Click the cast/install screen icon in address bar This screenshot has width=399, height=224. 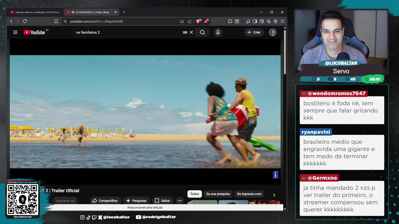pyautogui.click(x=182, y=21)
